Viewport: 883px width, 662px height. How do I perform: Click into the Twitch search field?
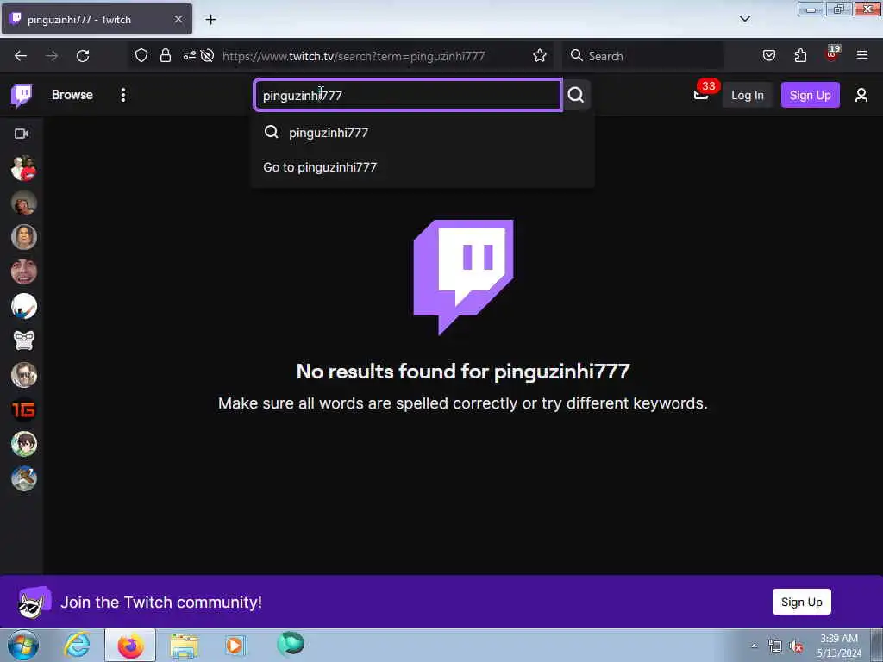[x=408, y=95]
